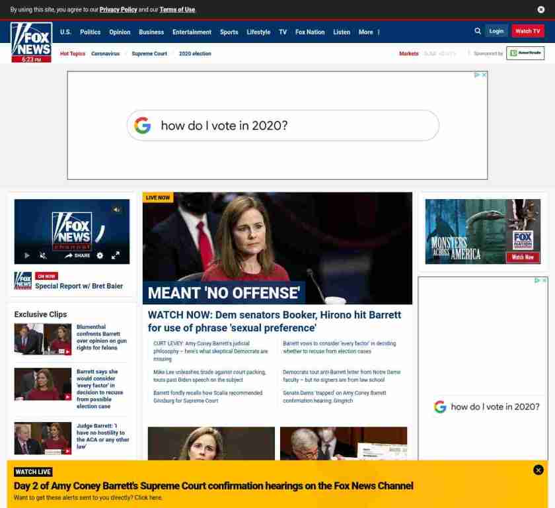Click the search magnifier icon in header
The height and width of the screenshot is (508, 555).
[x=478, y=31]
